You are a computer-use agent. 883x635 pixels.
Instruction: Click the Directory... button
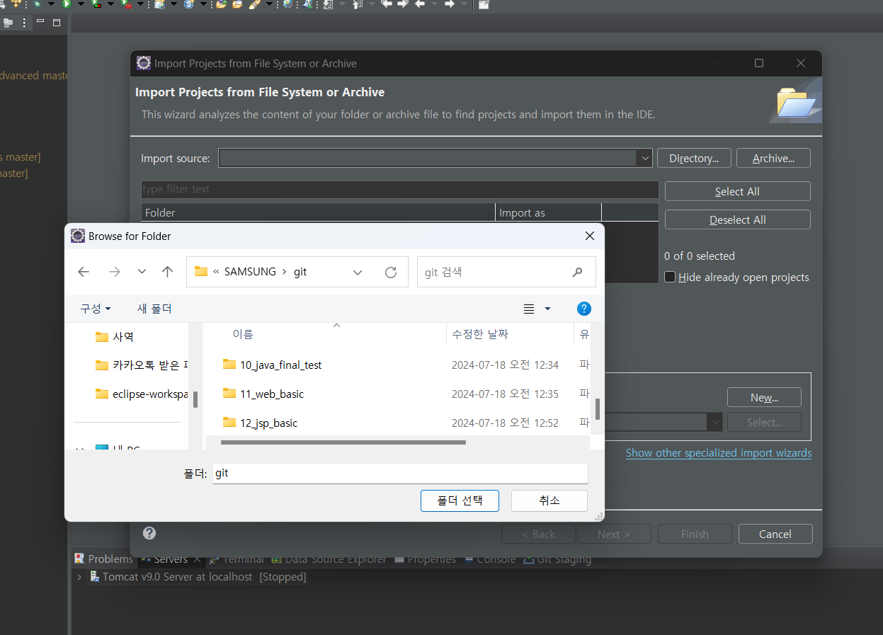[694, 159]
